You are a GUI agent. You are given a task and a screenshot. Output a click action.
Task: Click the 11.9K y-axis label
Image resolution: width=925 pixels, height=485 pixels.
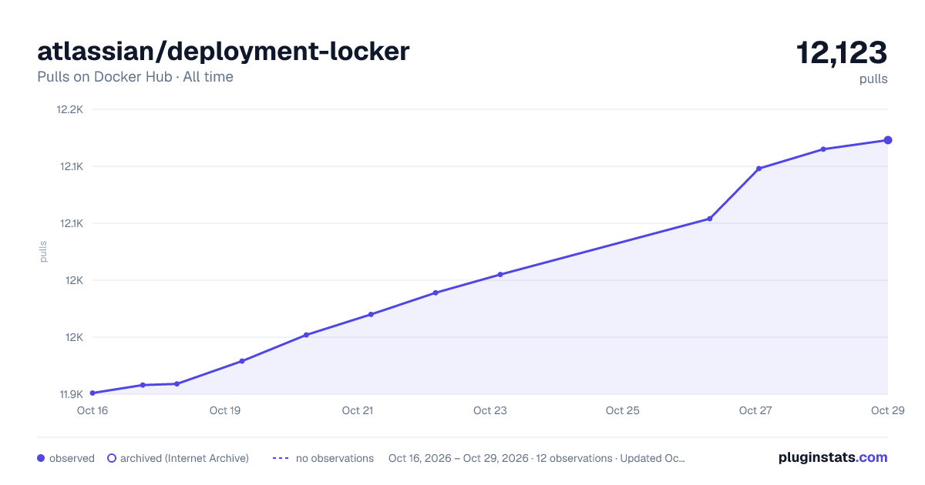point(70,394)
